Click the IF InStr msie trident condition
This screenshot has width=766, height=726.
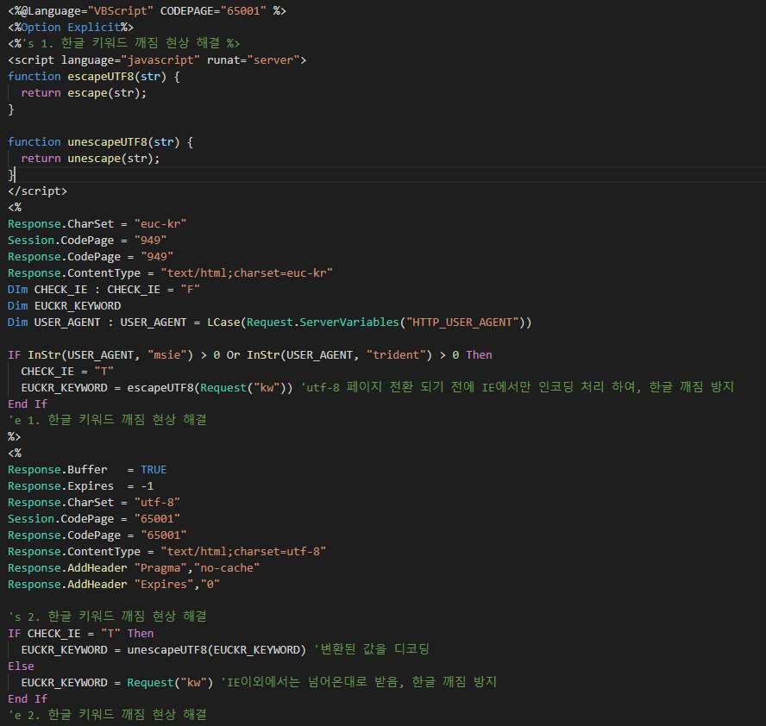point(249,355)
